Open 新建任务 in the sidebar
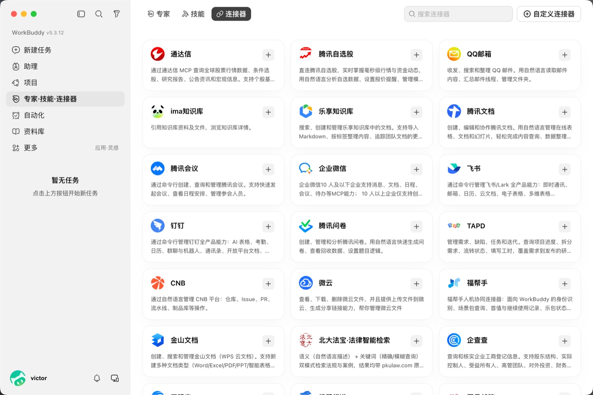This screenshot has height=395, width=593. coord(65,50)
